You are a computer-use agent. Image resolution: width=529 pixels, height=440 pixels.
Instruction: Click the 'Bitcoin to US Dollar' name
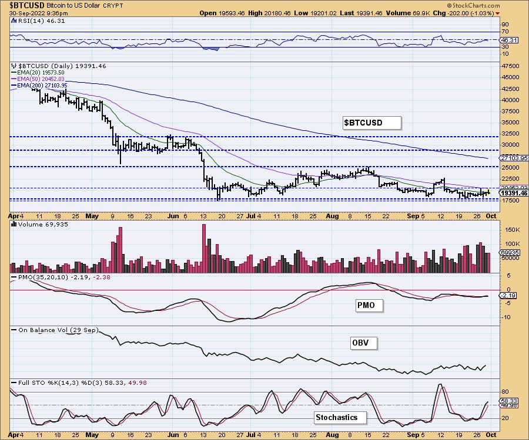pyautogui.click(x=72, y=6)
